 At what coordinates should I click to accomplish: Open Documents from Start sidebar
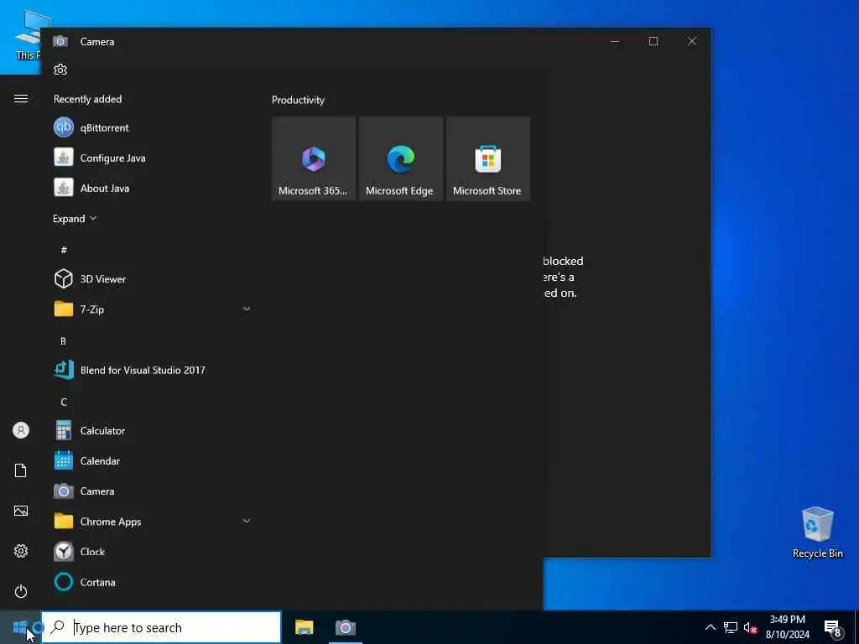[21, 470]
